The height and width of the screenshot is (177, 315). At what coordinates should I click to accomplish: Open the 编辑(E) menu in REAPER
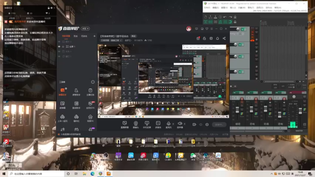pos(215,7)
